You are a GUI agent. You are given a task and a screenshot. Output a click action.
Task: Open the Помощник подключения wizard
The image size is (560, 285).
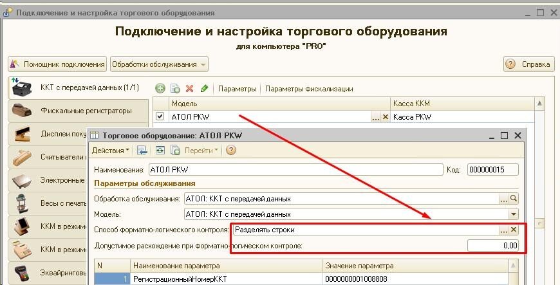point(57,64)
